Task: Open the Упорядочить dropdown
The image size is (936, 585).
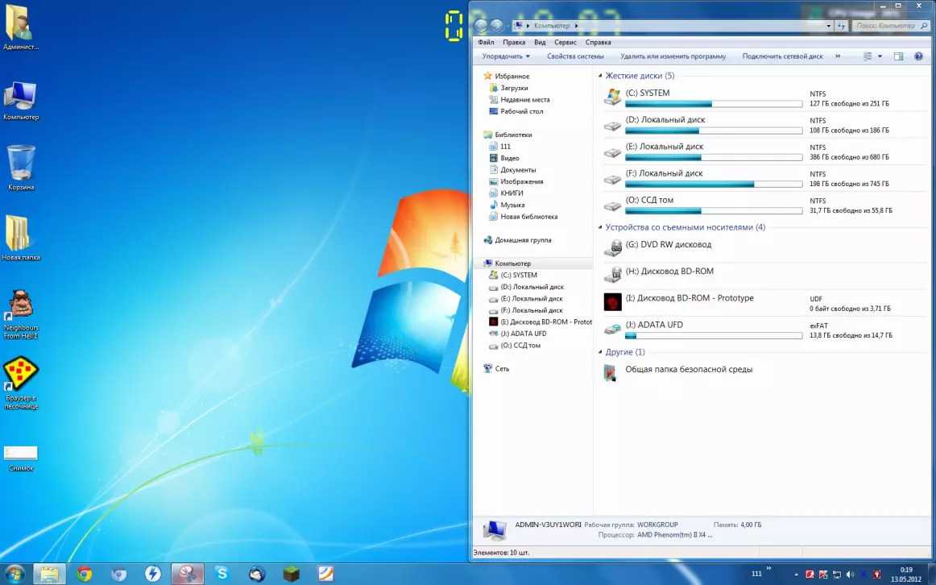Action: click(506, 56)
